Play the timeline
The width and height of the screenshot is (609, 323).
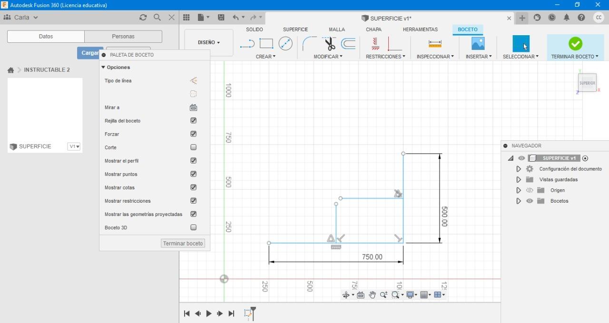(x=208, y=313)
